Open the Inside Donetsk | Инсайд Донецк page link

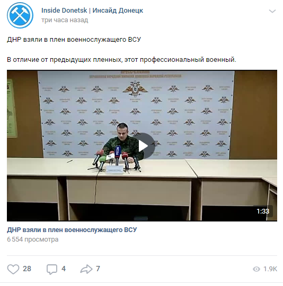tap(92, 11)
